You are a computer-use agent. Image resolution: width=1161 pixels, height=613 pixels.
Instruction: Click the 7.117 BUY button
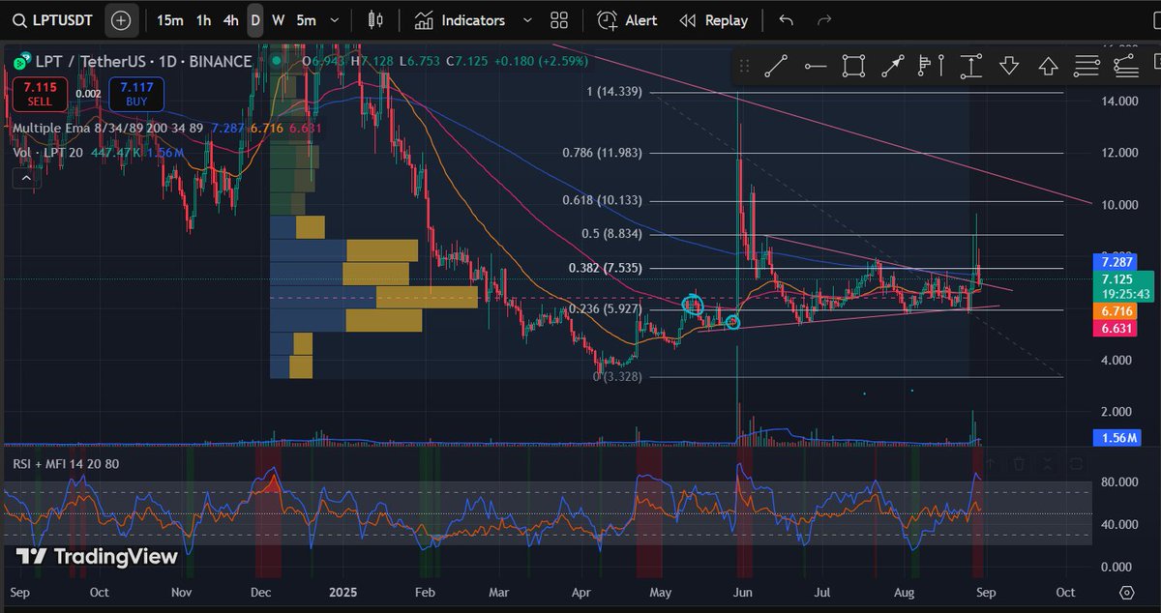[136, 94]
